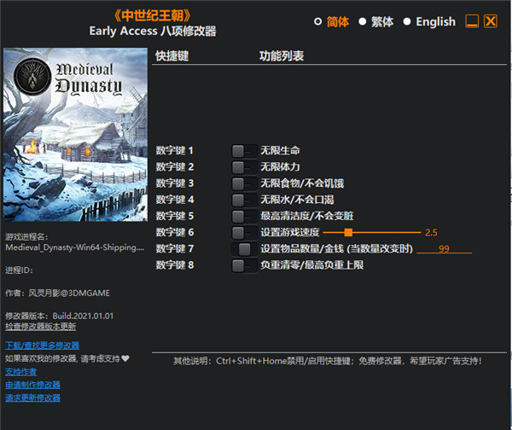Minimize the trainer window using the orange icon

pos(472,21)
